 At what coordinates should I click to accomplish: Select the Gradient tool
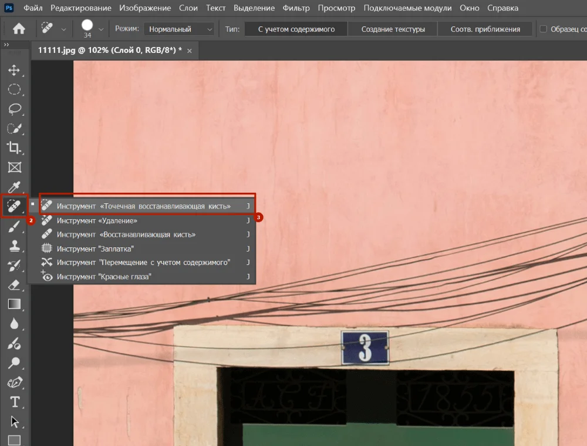[14, 304]
